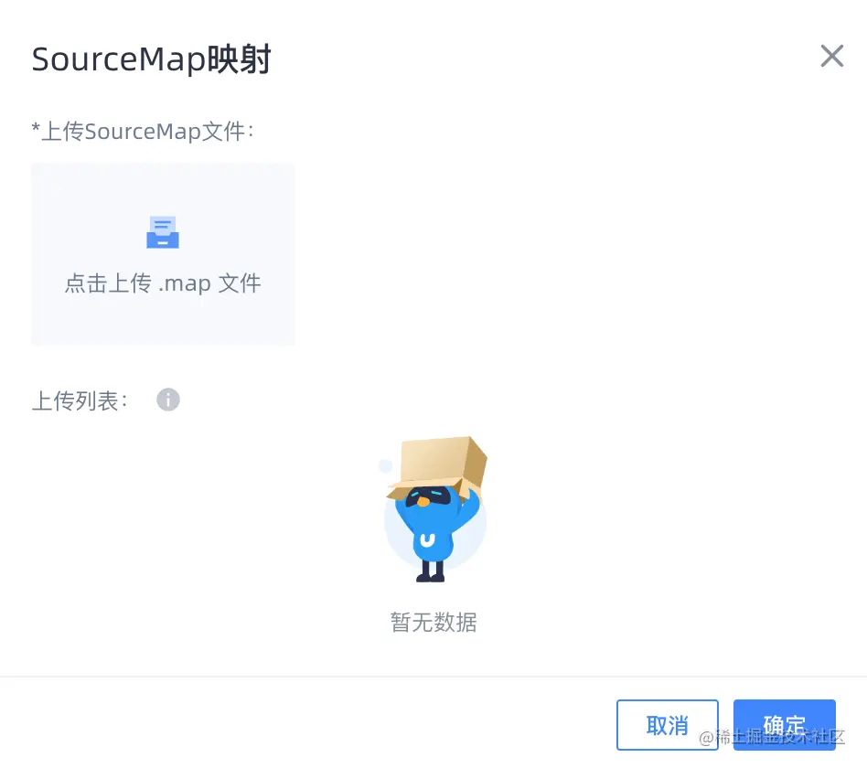867x768 pixels.
Task: Click the box-carrying mascot empty-state illustration
Action: click(435, 508)
